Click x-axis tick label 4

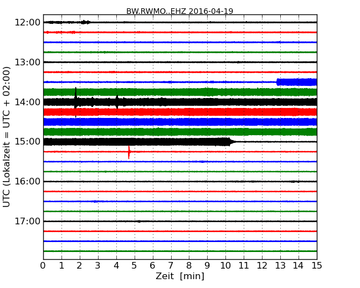pyautogui.click(x=116, y=266)
